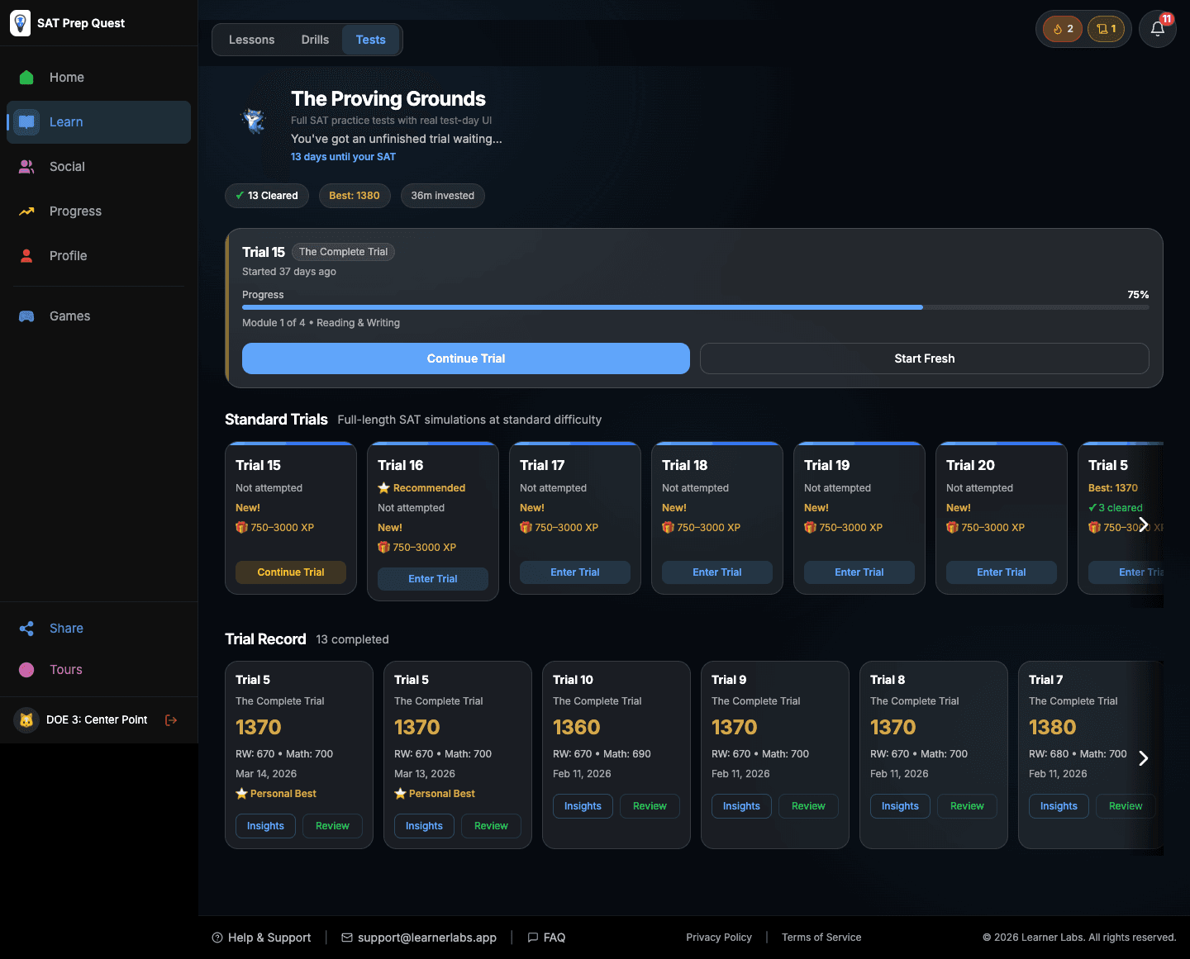Switch to the Lessons tab
The width and height of the screenshot is (1190, 959).
click(251, 39)
